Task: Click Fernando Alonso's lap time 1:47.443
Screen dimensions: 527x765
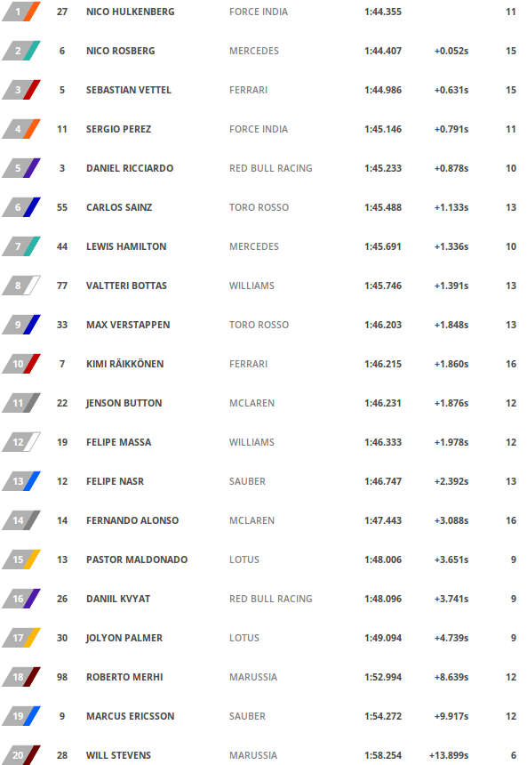Action: tap(383, 520)
